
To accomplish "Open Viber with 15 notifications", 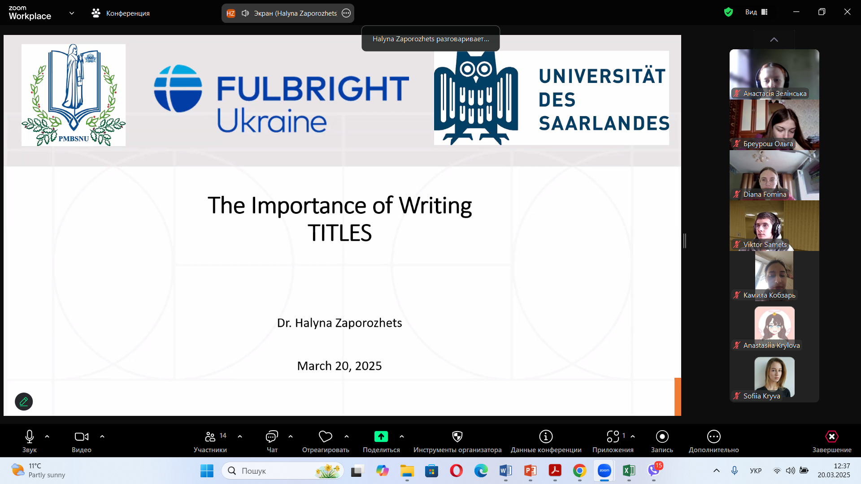I will pos(654,471).
